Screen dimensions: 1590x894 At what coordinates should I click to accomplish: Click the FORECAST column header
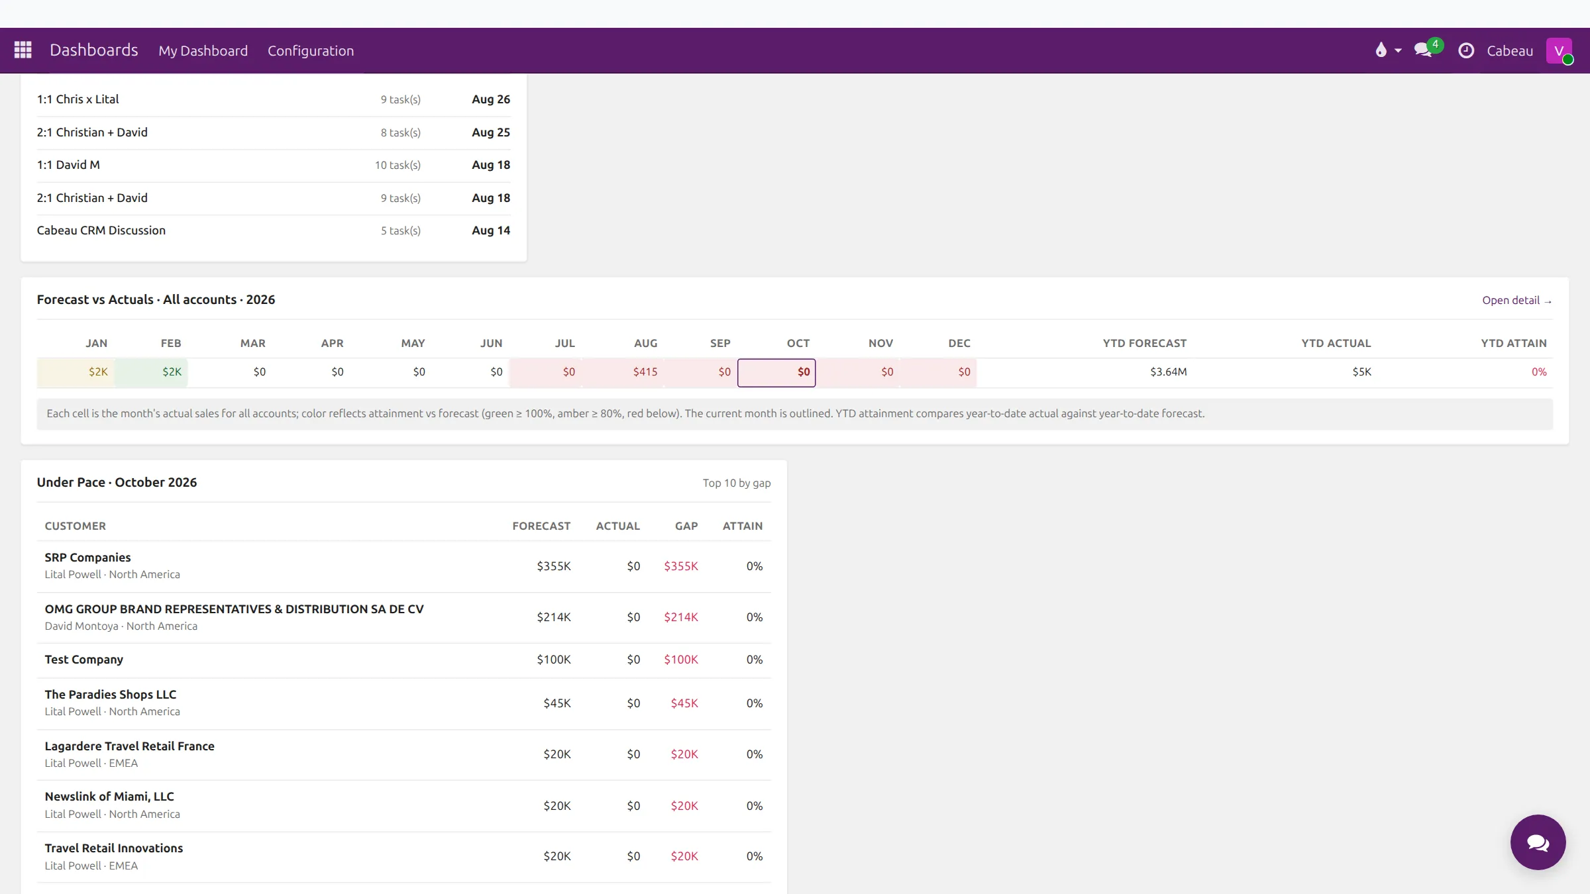click(x=541, y=526)
